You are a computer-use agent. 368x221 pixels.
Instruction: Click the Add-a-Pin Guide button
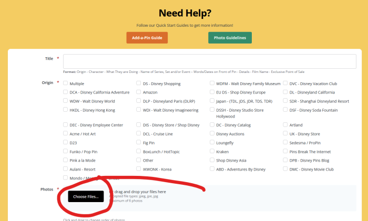[147, 38]
